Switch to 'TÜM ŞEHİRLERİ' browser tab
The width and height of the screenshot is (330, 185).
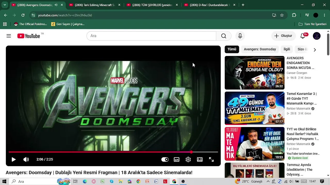pos(152,5)
